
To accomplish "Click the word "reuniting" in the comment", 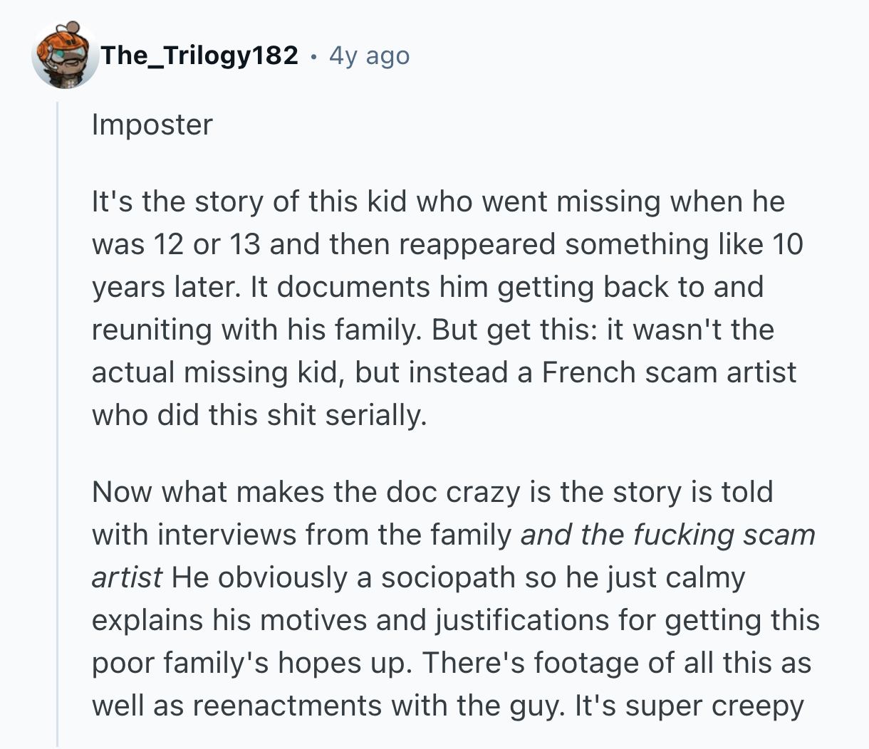I will tap(152, 330).
